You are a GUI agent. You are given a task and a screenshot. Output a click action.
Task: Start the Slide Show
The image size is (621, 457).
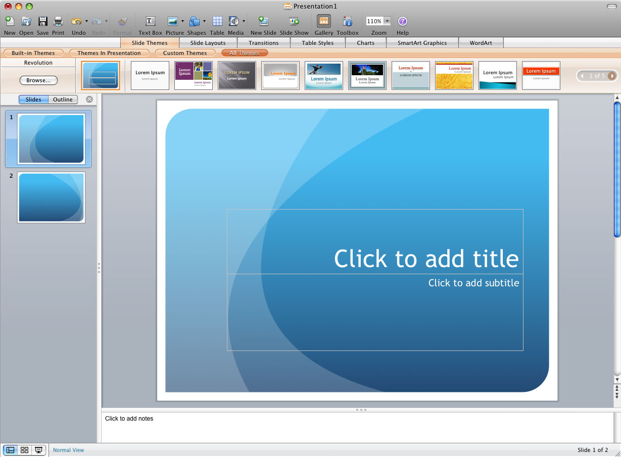(293, 22)
